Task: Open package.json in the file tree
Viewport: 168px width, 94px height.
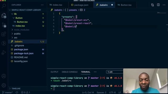Action: click(x=21, y=49)
